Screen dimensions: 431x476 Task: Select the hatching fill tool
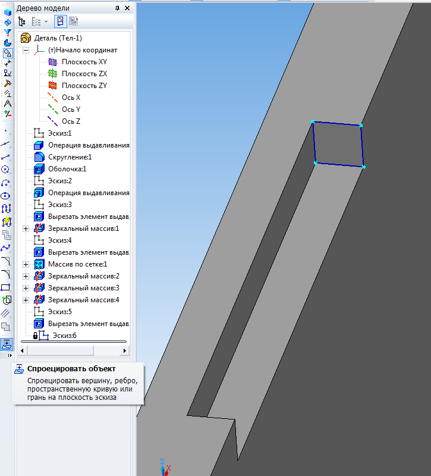6,327
